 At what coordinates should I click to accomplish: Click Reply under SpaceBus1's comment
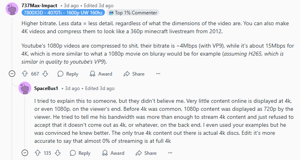point(80,153)
